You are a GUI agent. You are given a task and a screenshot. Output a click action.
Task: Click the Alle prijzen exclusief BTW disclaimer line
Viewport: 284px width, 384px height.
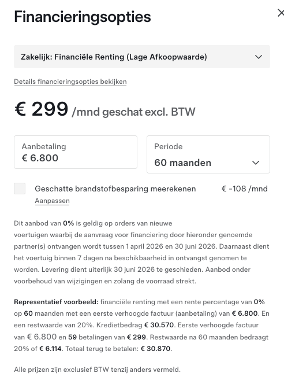tap(97, 370)
